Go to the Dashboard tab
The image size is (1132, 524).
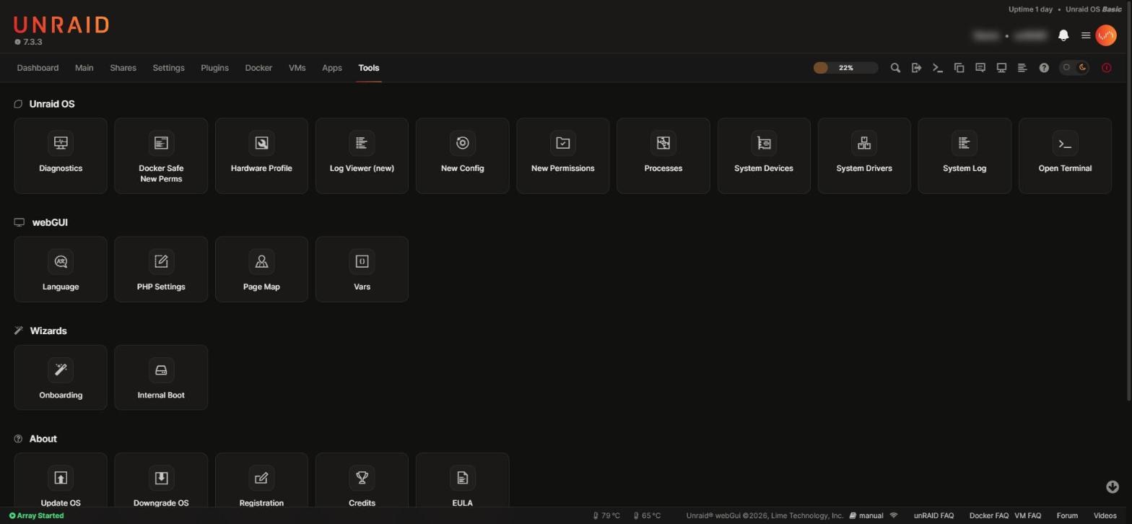38,68
